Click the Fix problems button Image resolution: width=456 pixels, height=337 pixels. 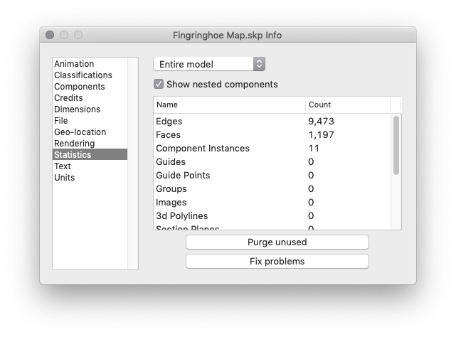tap(277, 261)
